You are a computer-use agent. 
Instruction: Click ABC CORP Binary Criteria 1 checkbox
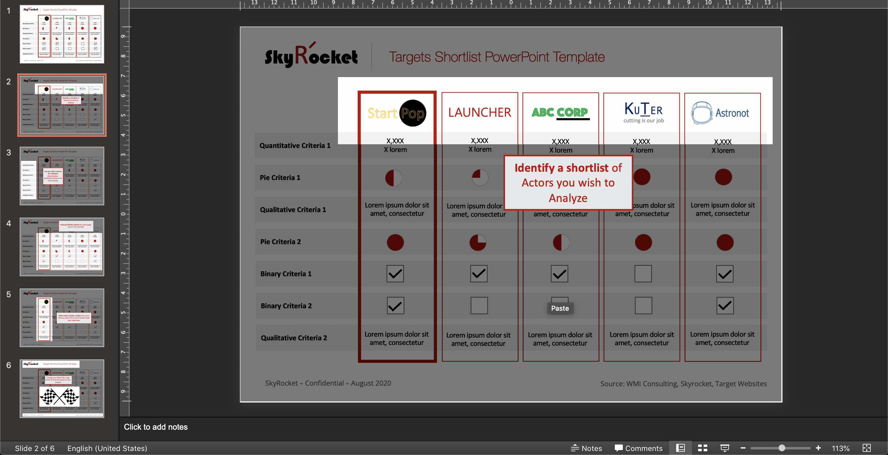[x=560, y=274]
